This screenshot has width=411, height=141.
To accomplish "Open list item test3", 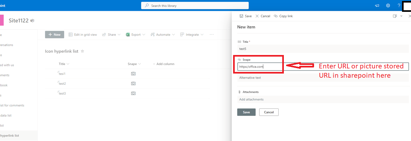I will (x=62, y=93).
